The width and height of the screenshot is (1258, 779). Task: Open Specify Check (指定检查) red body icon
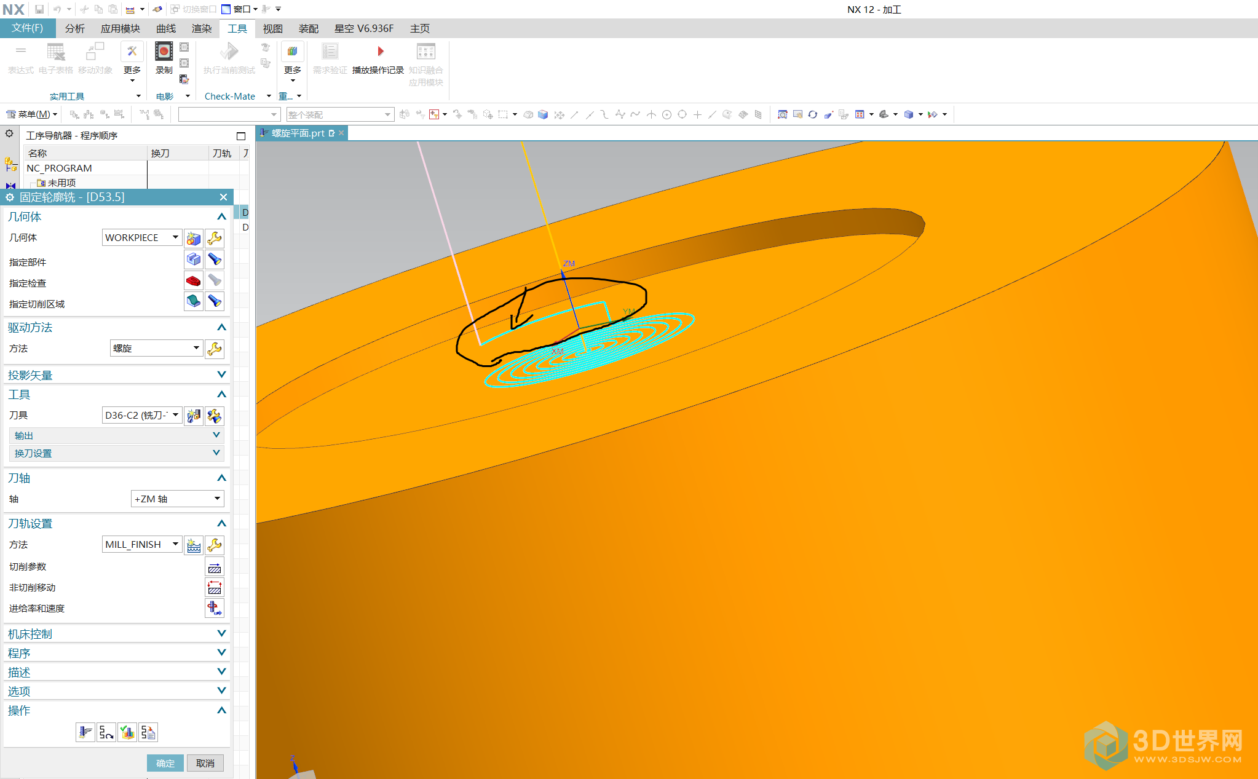pyautogui.click(x=194, y=280)
